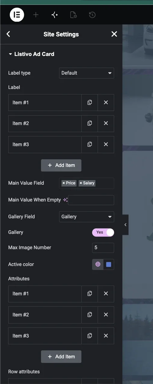The image size is (153, 384).
Task: Duplicate Attributes Item #3
Action: (90, 336)
